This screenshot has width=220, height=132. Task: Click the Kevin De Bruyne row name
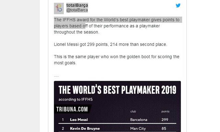click(85, 129)
